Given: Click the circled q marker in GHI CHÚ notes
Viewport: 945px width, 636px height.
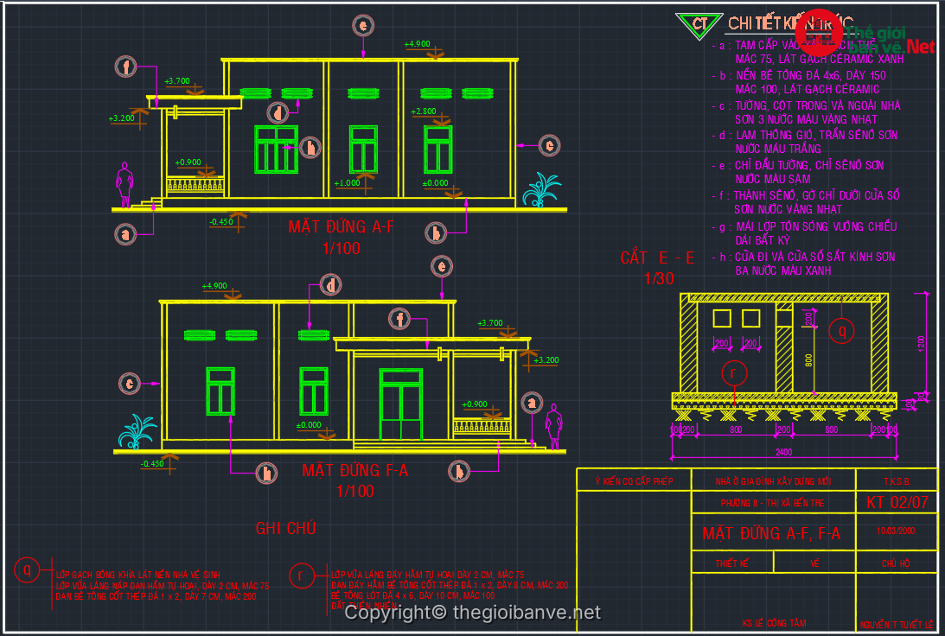Looking at the screenshot, I should click(x=27, y=570).
